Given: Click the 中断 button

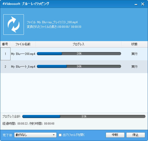Looking at the screenshot, I should click(115, 135).
